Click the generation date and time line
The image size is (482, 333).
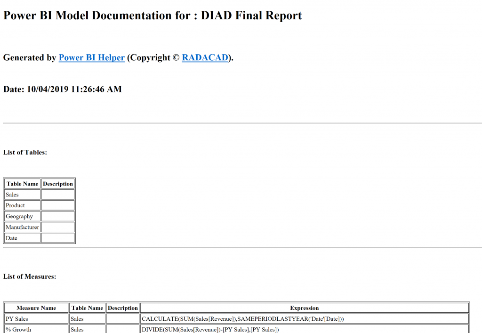coord(63,89)
